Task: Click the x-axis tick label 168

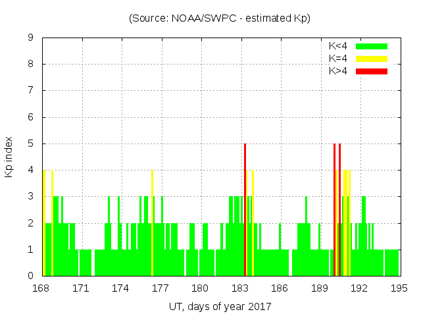Action: tap(43, 288)
